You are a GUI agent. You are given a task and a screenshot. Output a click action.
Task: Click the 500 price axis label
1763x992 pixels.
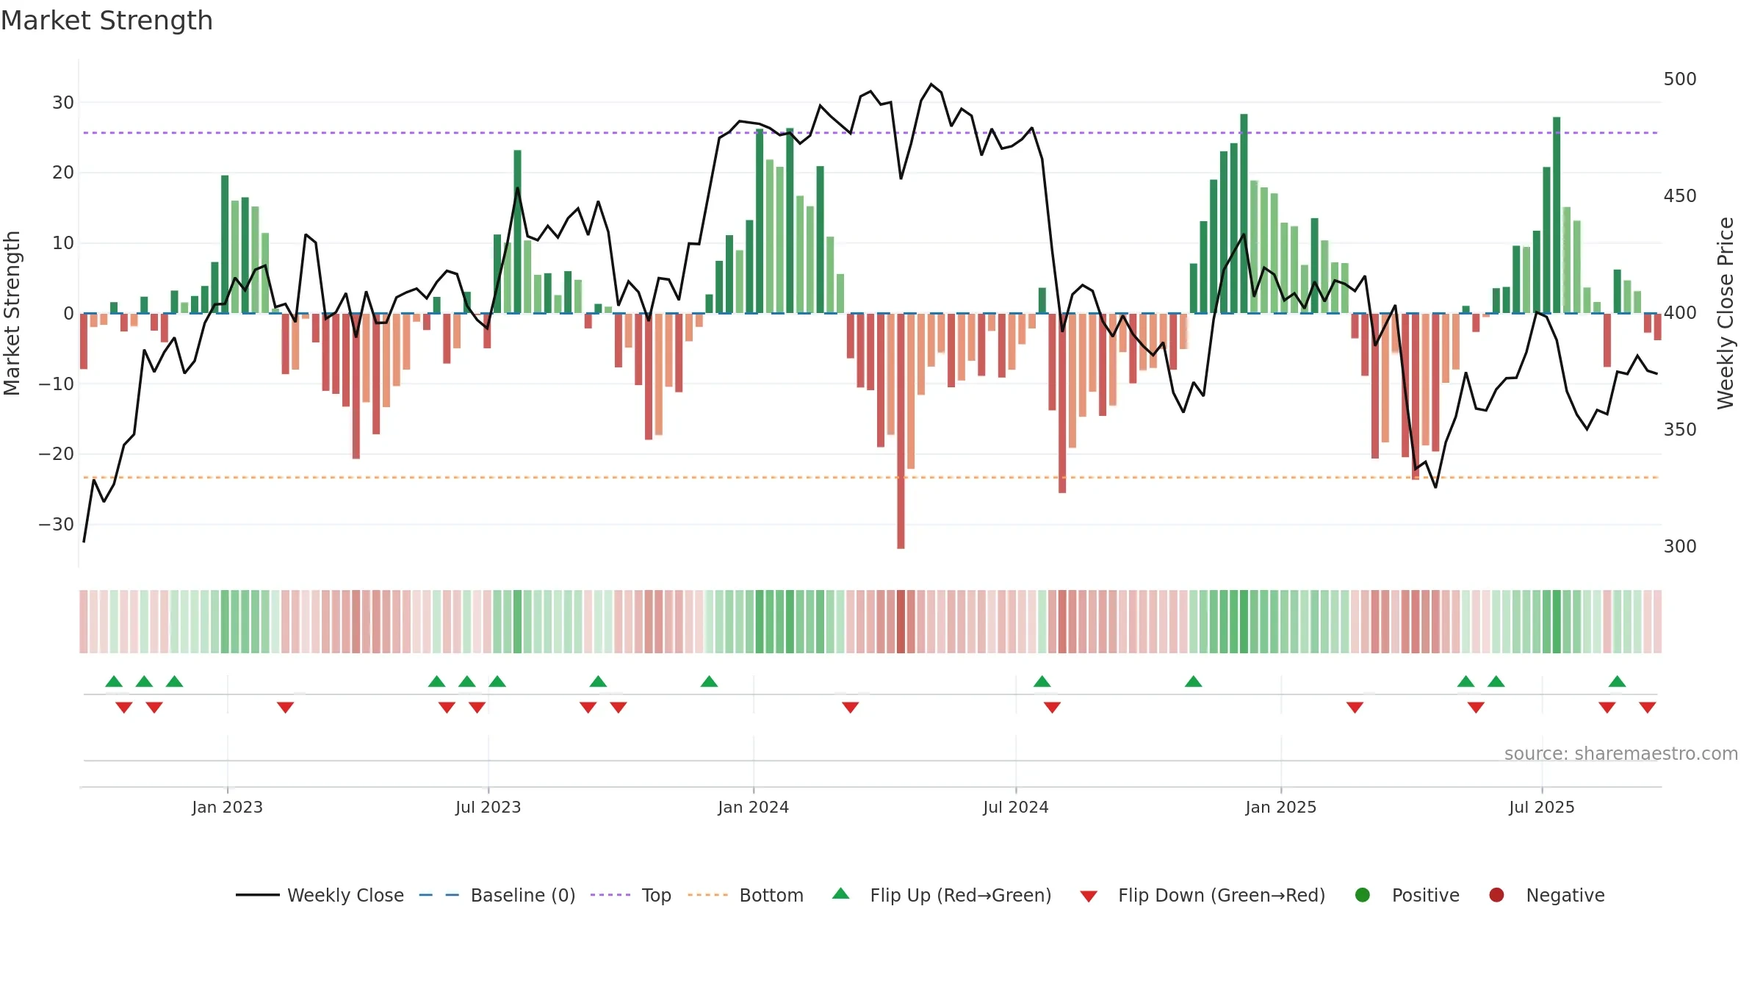[1680, 79]
